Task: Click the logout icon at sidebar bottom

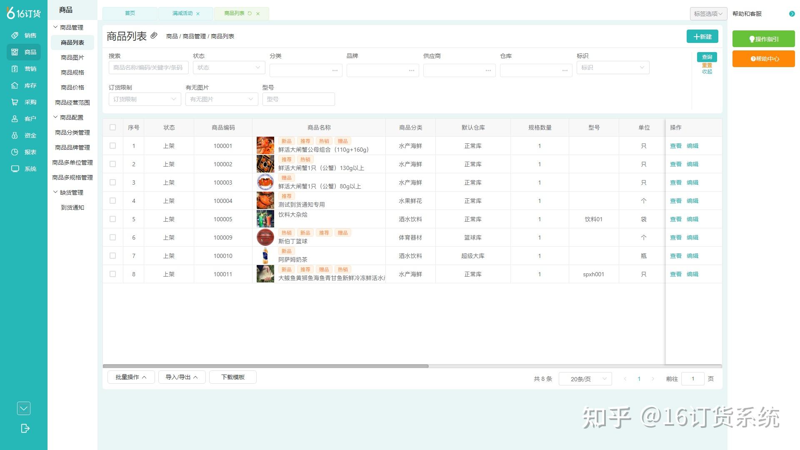Action: tap(25, 428)
